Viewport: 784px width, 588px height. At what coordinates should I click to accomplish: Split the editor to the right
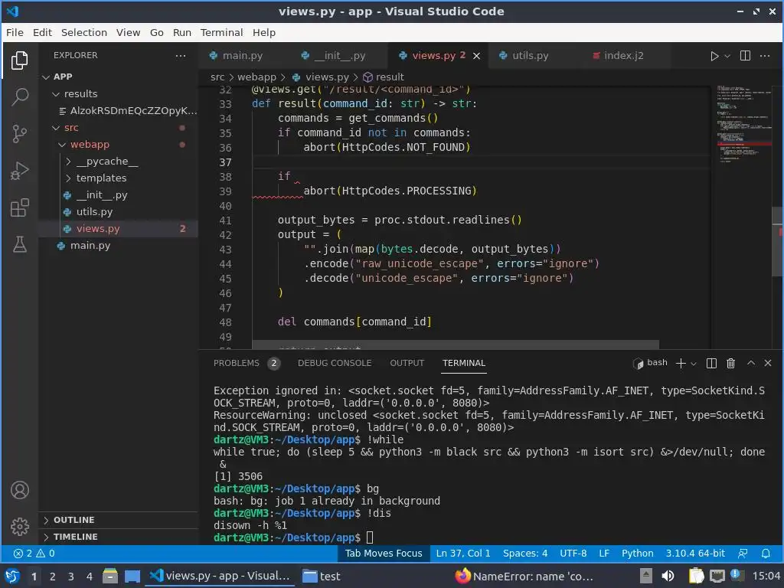click(x=745, y=55)
